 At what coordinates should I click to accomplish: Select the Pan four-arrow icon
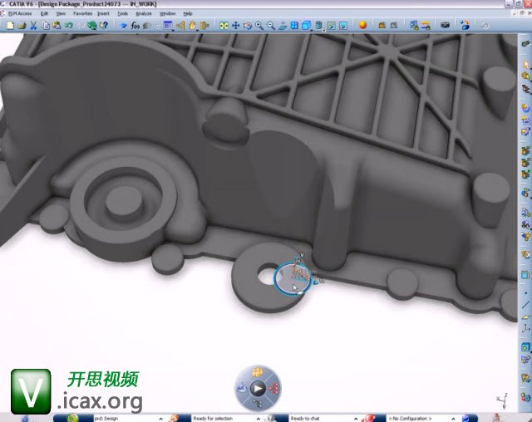pos(236,26)
